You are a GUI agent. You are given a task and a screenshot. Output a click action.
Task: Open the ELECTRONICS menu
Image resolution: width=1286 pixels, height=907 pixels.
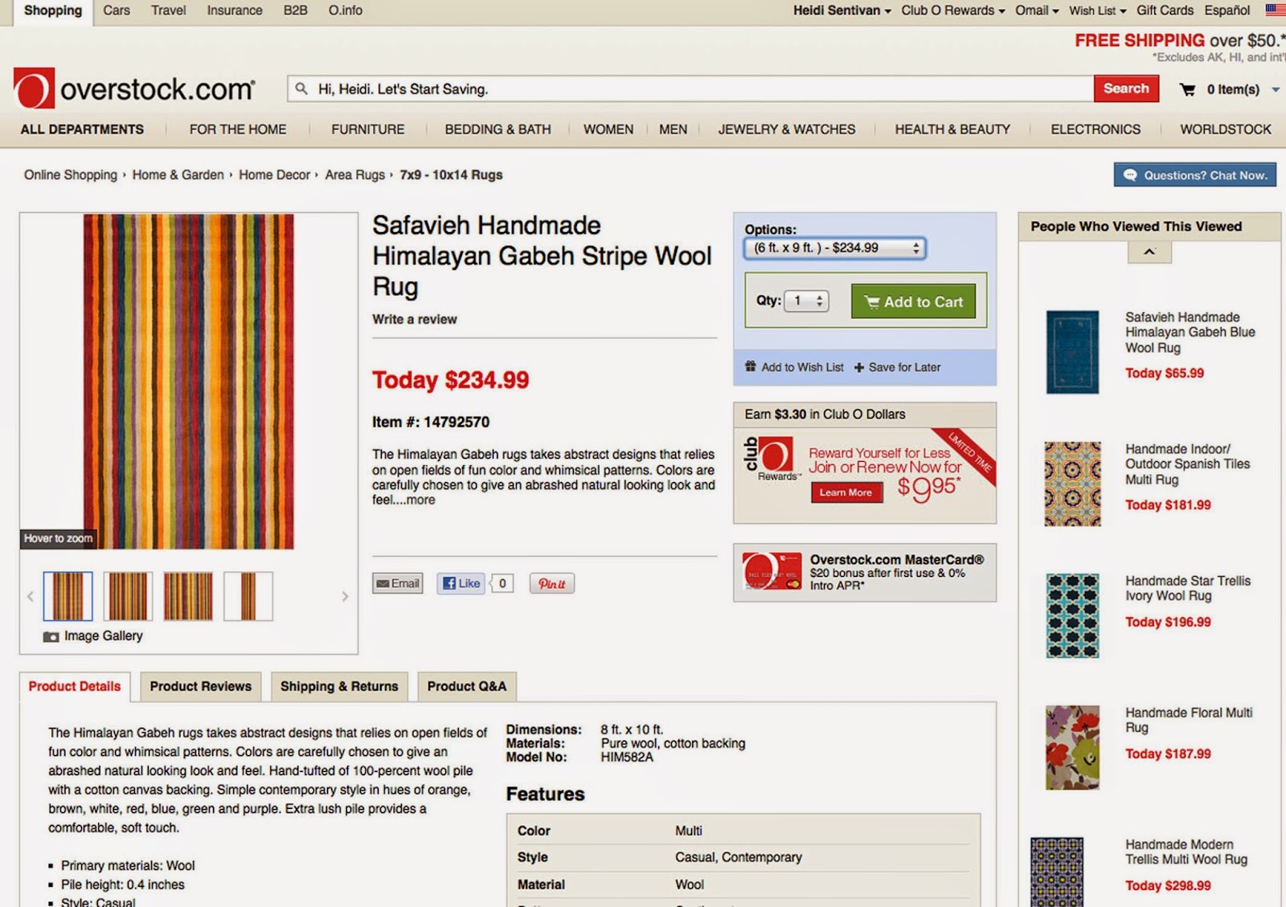coord(1096,129)
